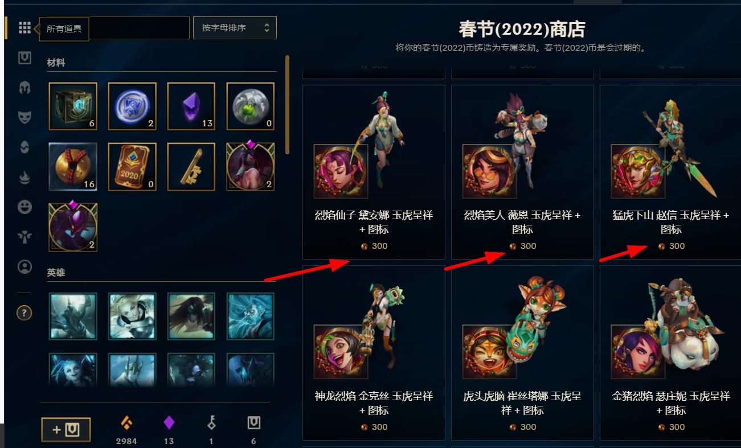Click the loot list vertical scrollbar

[288, 105]
